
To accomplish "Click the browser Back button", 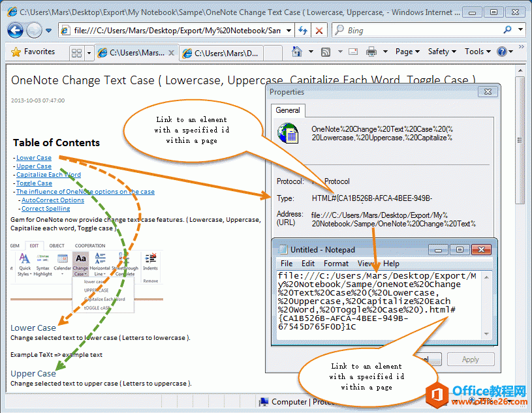I will (x=16, y=30).
